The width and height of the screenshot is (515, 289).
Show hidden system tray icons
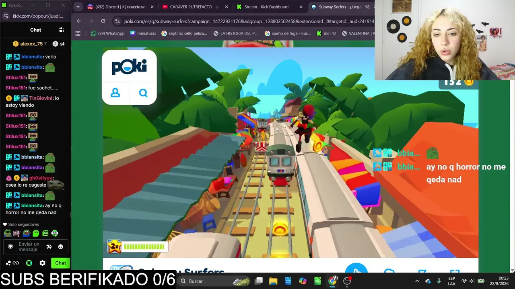[x=417, y=281]
